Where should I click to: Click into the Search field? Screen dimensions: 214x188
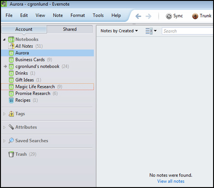(188, 31)
